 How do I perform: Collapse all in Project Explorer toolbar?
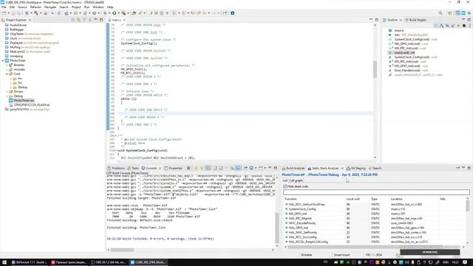(73, 20)
